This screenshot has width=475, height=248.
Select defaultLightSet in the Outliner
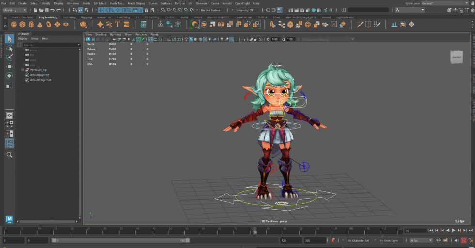coord(40,75)
